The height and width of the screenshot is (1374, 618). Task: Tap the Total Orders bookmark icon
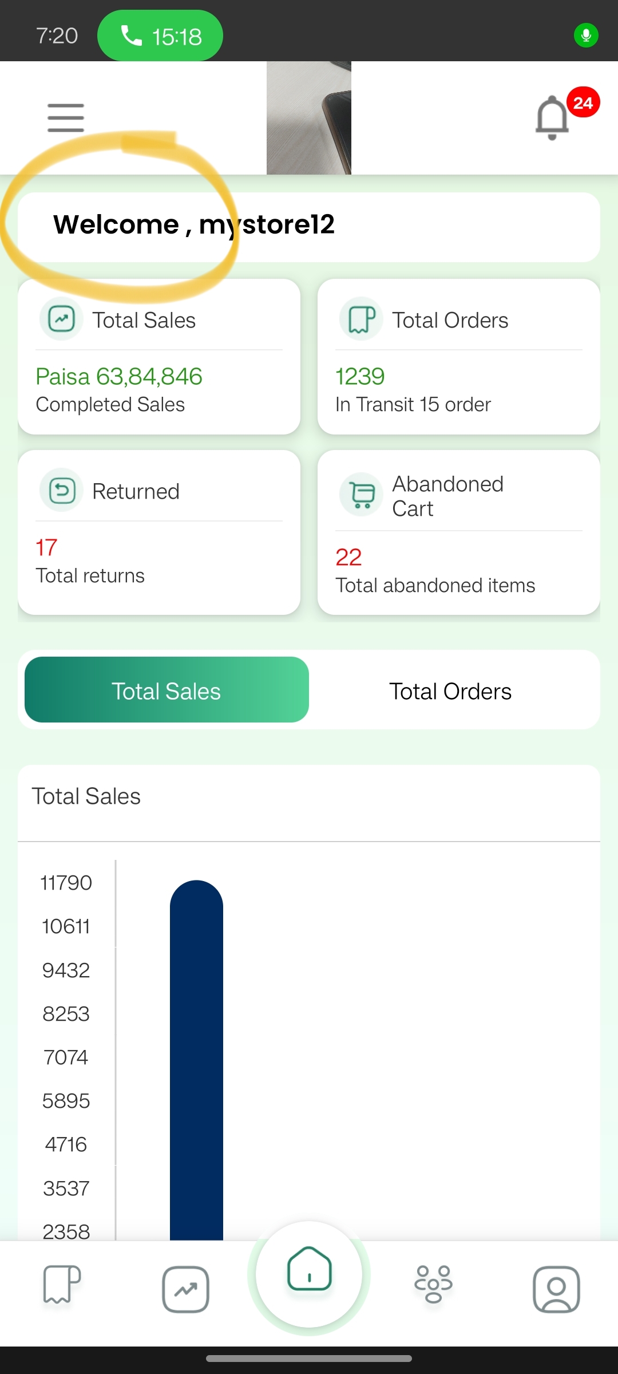361,319
